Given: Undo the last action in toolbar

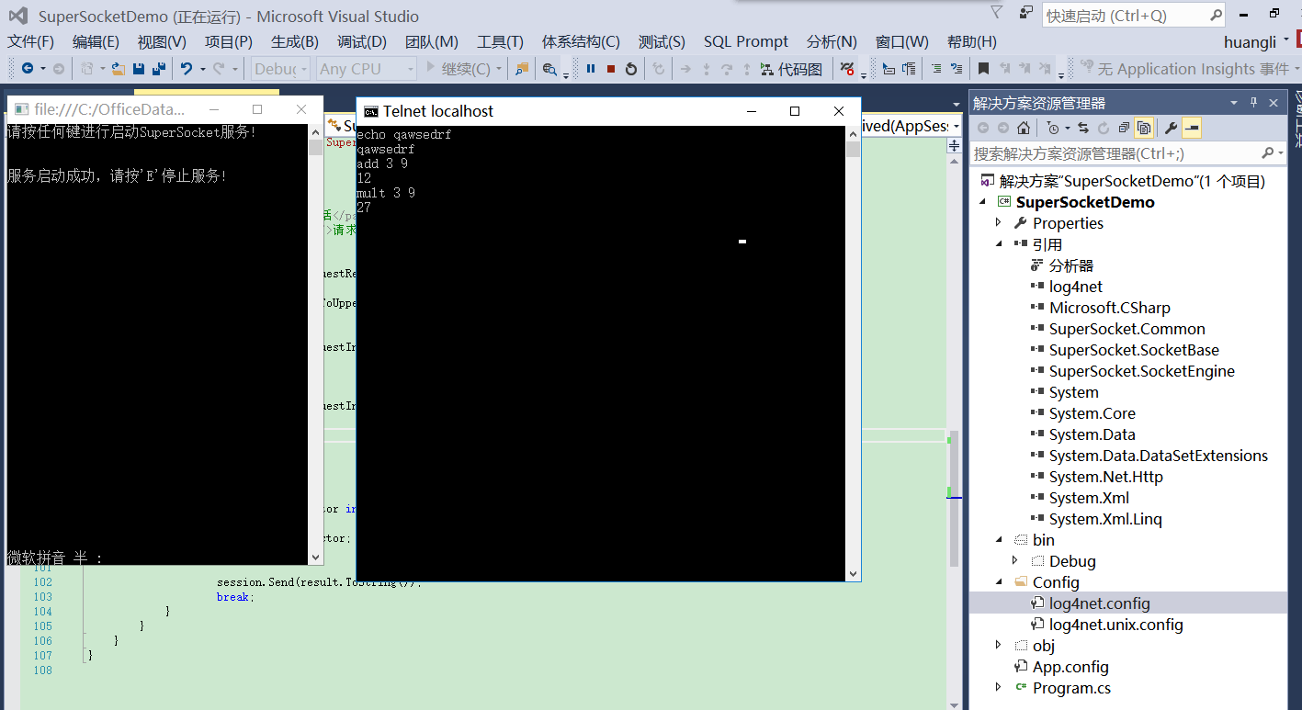Looking at the screenshot, I should tap(187, 69).
